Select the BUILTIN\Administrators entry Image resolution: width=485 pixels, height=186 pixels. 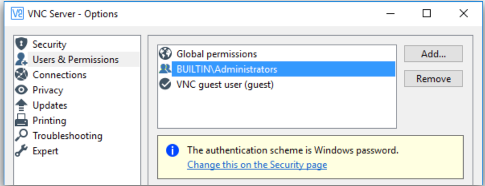(x=276, y=69)
